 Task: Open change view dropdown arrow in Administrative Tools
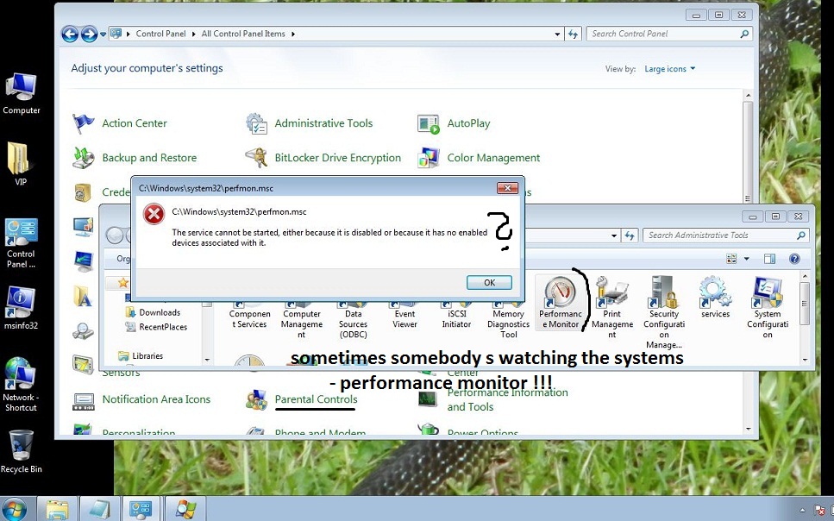746,259
